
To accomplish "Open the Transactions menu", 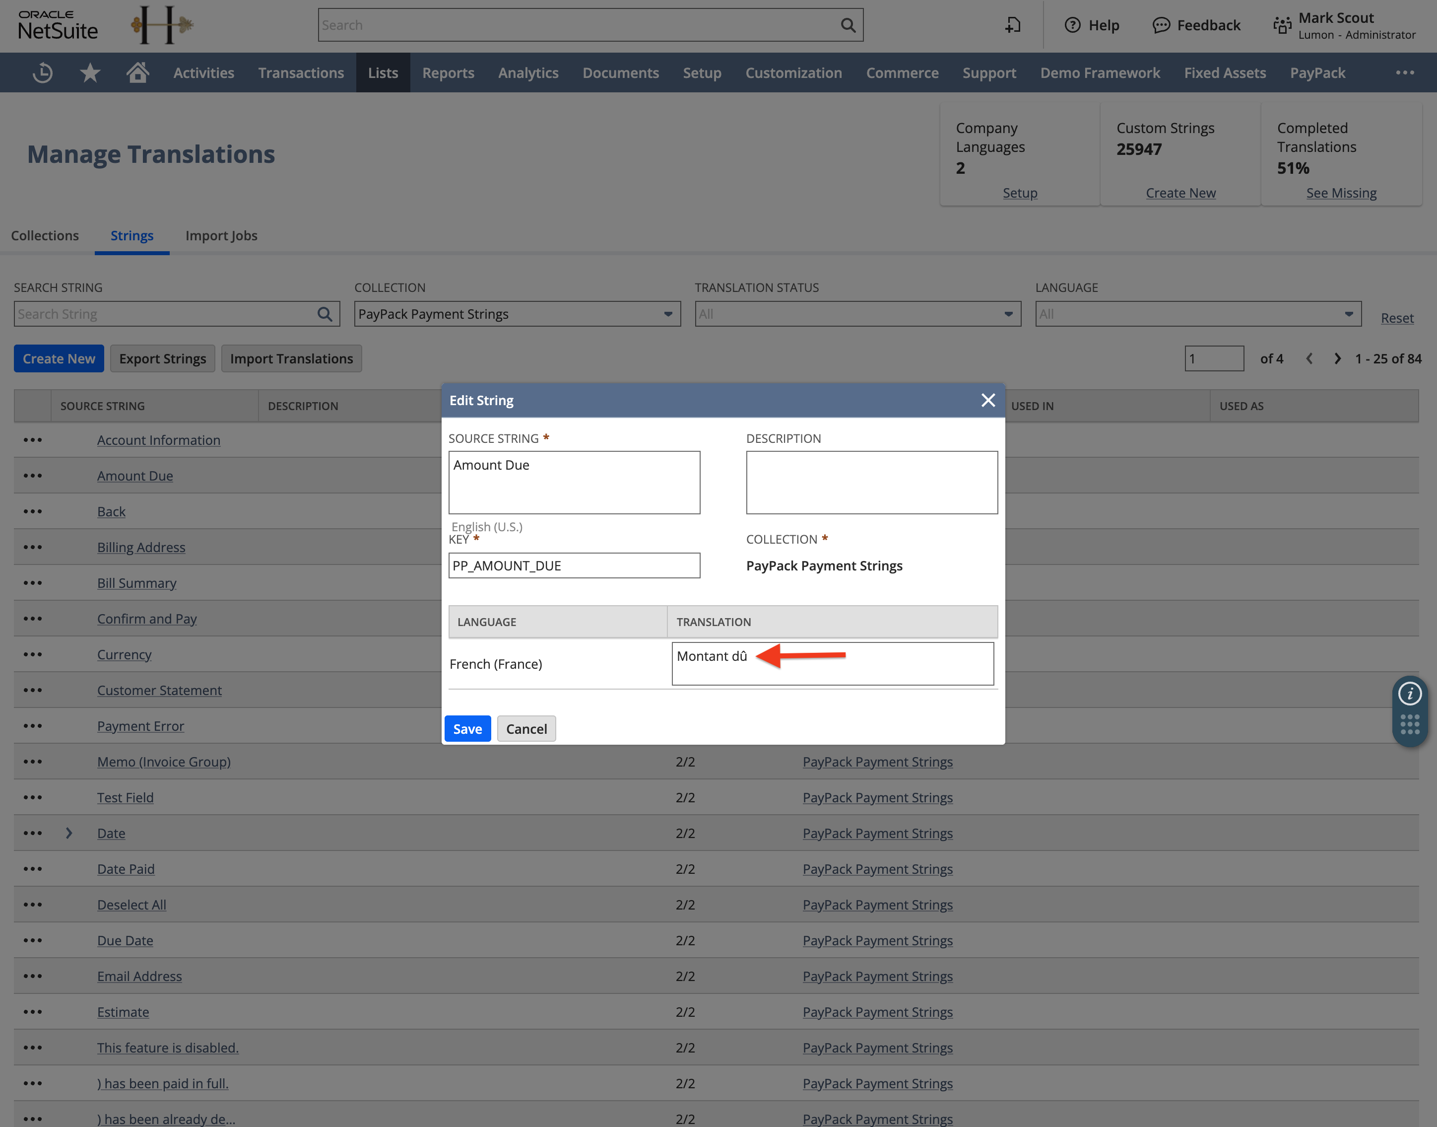I will (301, 72).
